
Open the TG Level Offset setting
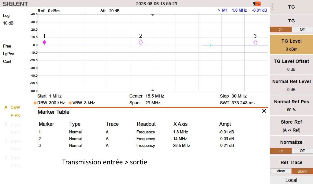pyautogui.click(x=292, y=65)
